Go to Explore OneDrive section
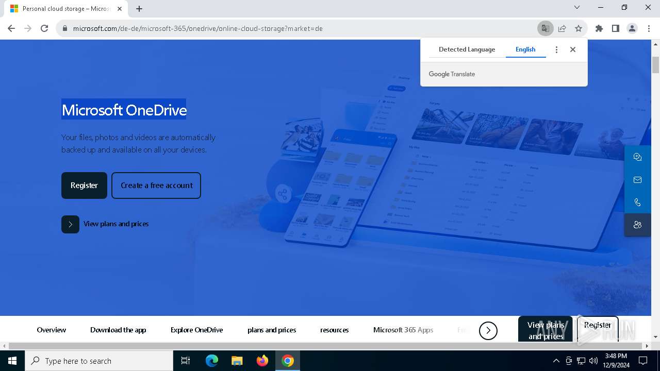 click(197, 330)
